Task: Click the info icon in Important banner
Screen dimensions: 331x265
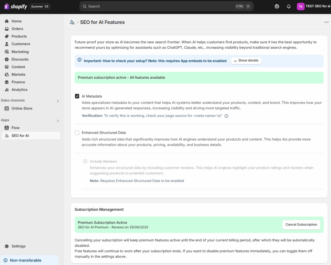Action: point(80,60)
